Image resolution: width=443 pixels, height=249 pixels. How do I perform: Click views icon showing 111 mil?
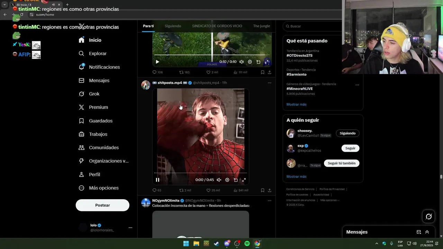236,72
